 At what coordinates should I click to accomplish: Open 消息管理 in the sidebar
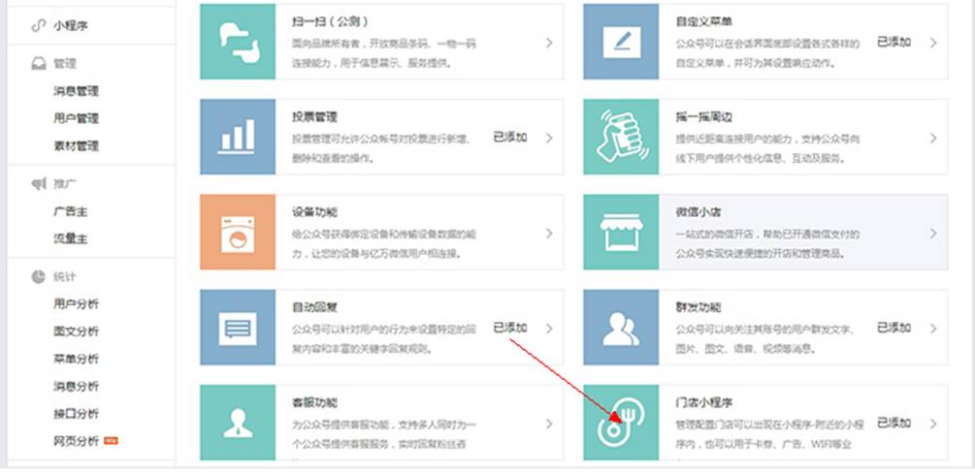tap(76, 91)
